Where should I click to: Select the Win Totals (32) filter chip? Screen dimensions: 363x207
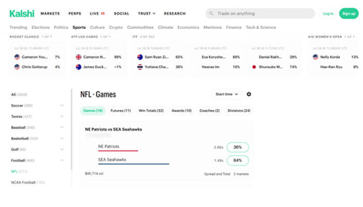point(151,111)
